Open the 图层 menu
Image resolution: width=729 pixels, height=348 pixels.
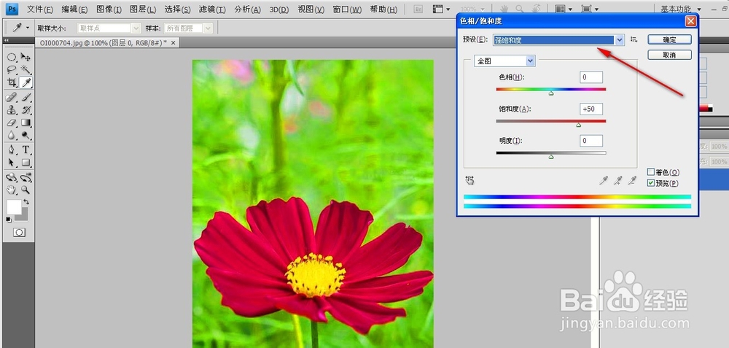[x=143, y=9]
